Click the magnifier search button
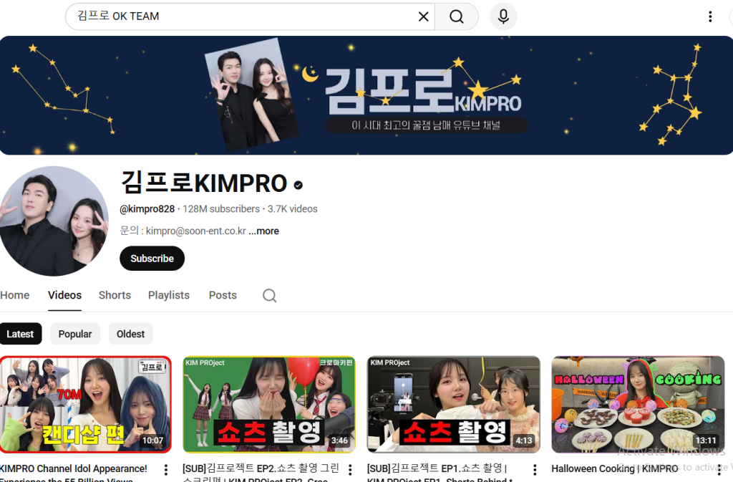Screen dimensions: 733x482 tap(456, 16)
